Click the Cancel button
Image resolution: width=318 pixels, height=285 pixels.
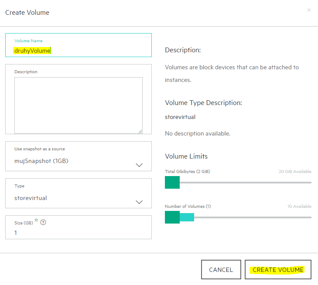[221, 270]
